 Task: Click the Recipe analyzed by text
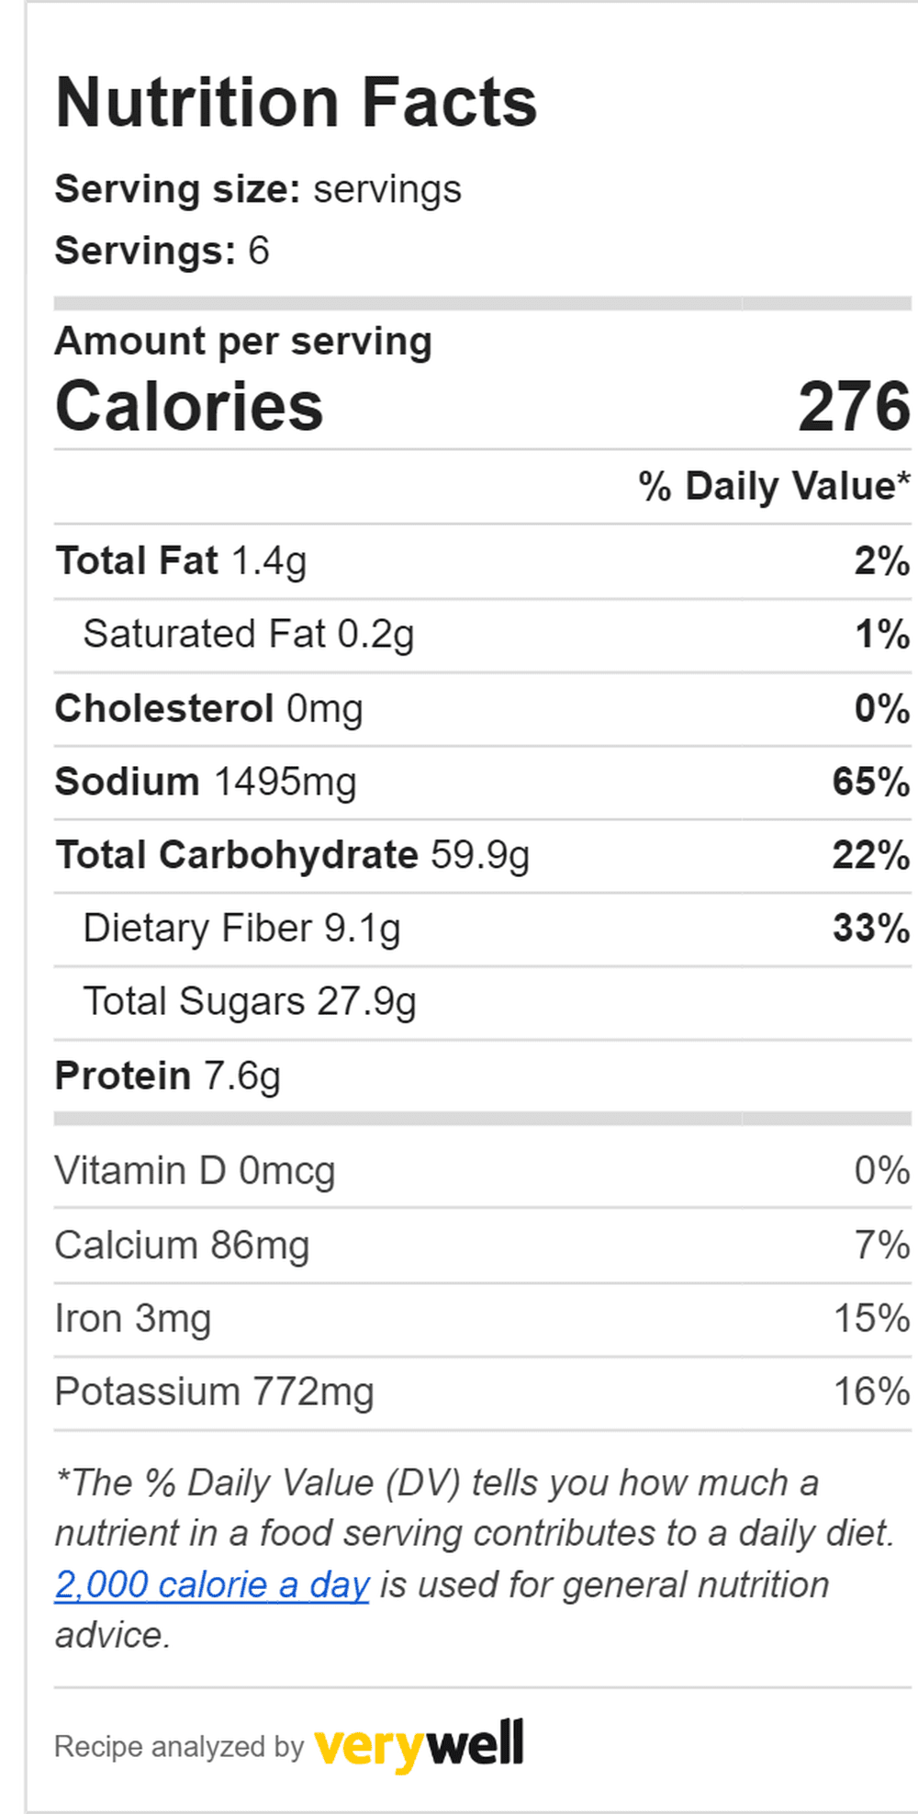pos(179,1746)
